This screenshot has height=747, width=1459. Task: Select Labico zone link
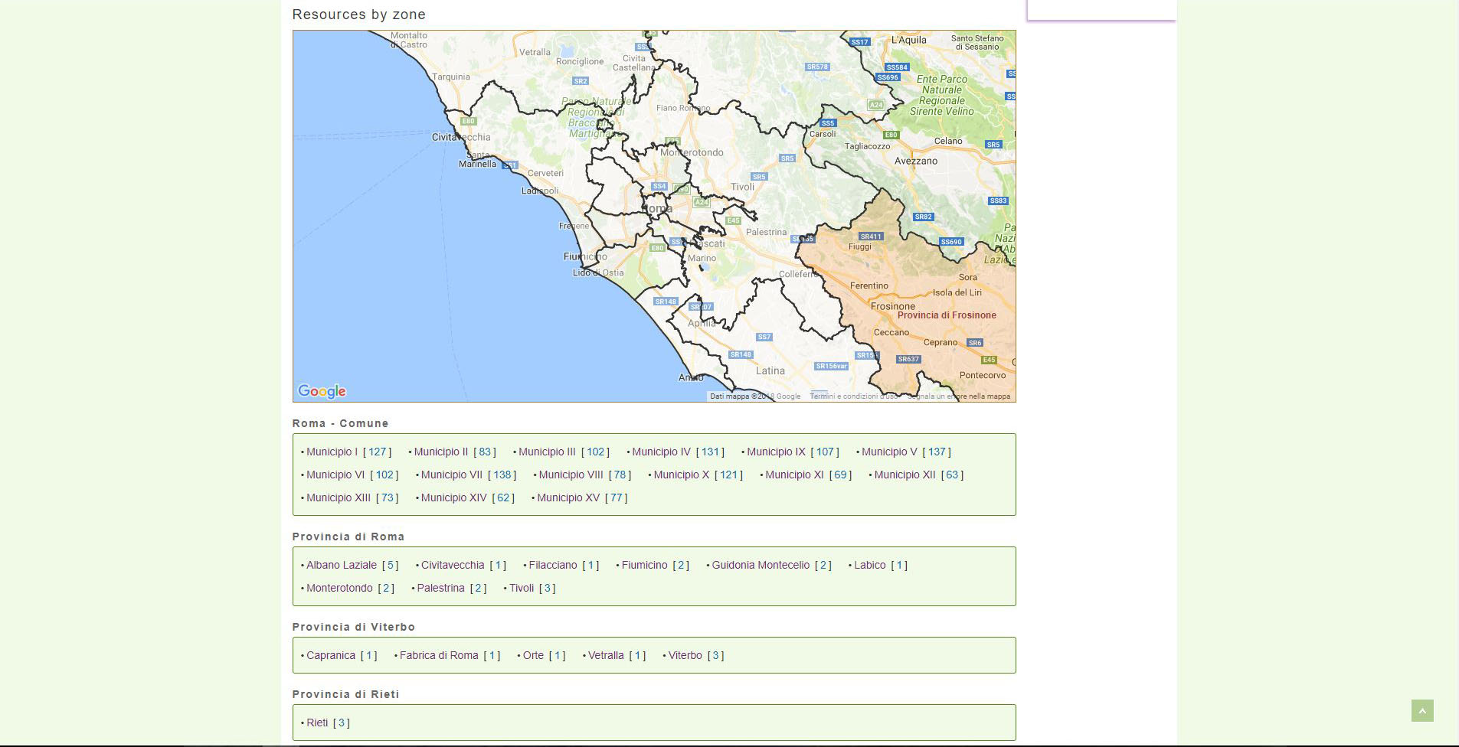click(869, 565)
